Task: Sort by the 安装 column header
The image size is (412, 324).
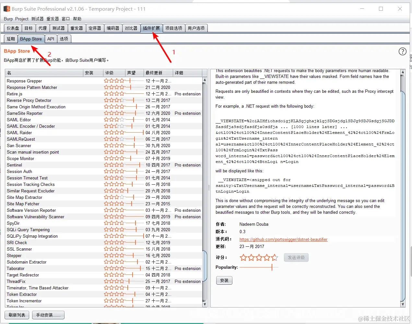Action: tap(93, 73)
